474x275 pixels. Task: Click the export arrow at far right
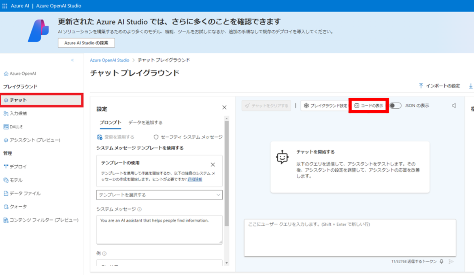tap(471, 86)
